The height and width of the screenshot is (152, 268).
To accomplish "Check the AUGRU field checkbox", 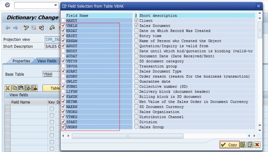I will (63, 76).
